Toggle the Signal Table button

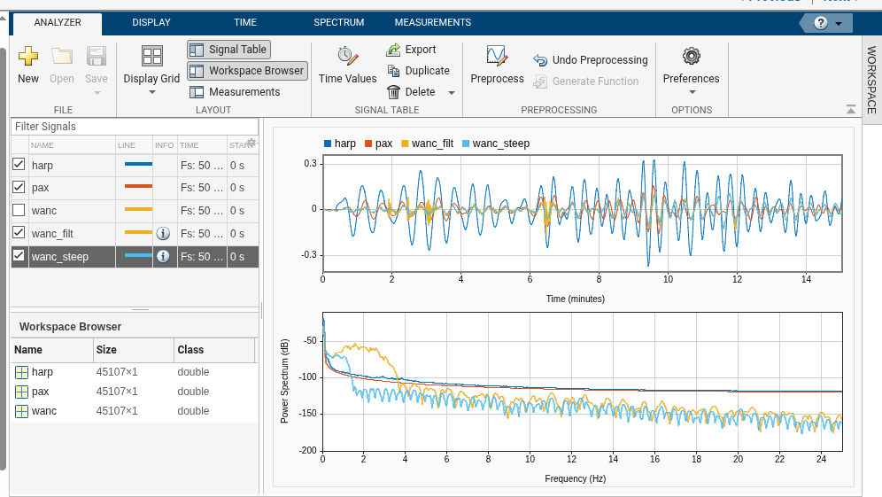pos(228,50)
